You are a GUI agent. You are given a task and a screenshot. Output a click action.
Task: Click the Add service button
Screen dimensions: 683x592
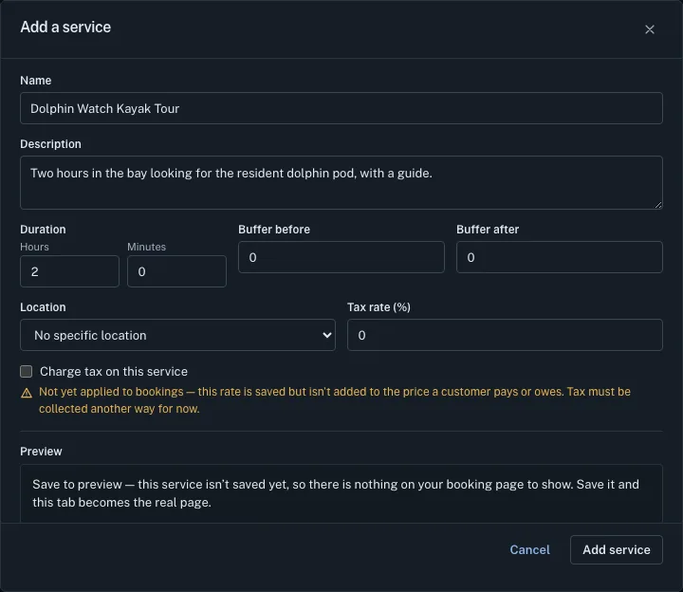coord(617,549)
